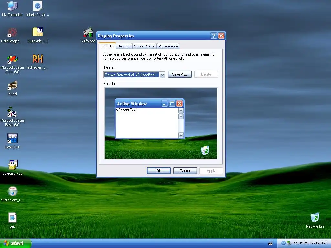Close the Display Properties dialog
Viewport: 331px width, 248px height.
[221, 36]
